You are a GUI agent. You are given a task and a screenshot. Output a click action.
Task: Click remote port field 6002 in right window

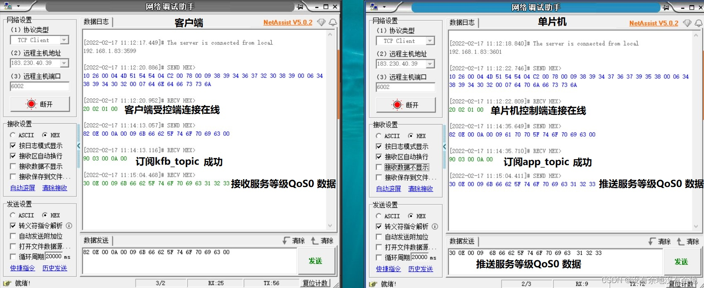[x=406, y=87]
